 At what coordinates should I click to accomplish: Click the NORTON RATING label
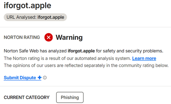[x=22, y=37]
